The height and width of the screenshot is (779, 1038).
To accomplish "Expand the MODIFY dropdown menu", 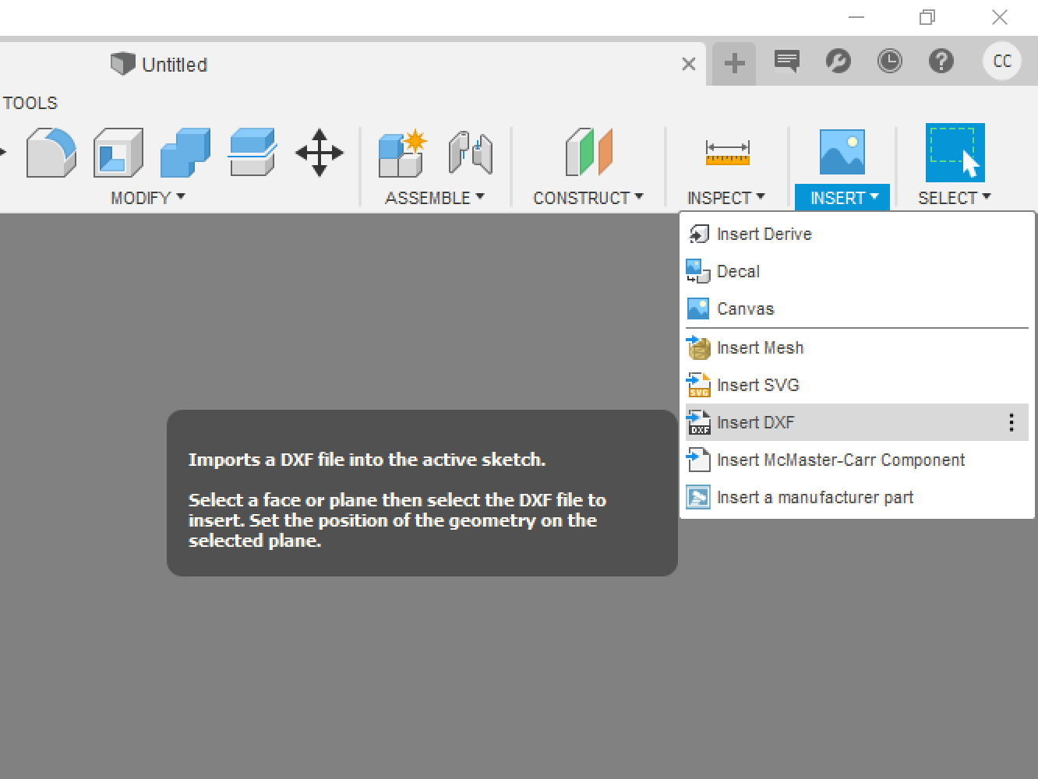I will click(148, 198).
